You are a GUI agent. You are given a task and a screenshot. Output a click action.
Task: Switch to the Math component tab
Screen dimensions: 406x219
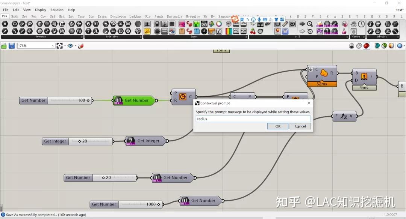[15, 16]
